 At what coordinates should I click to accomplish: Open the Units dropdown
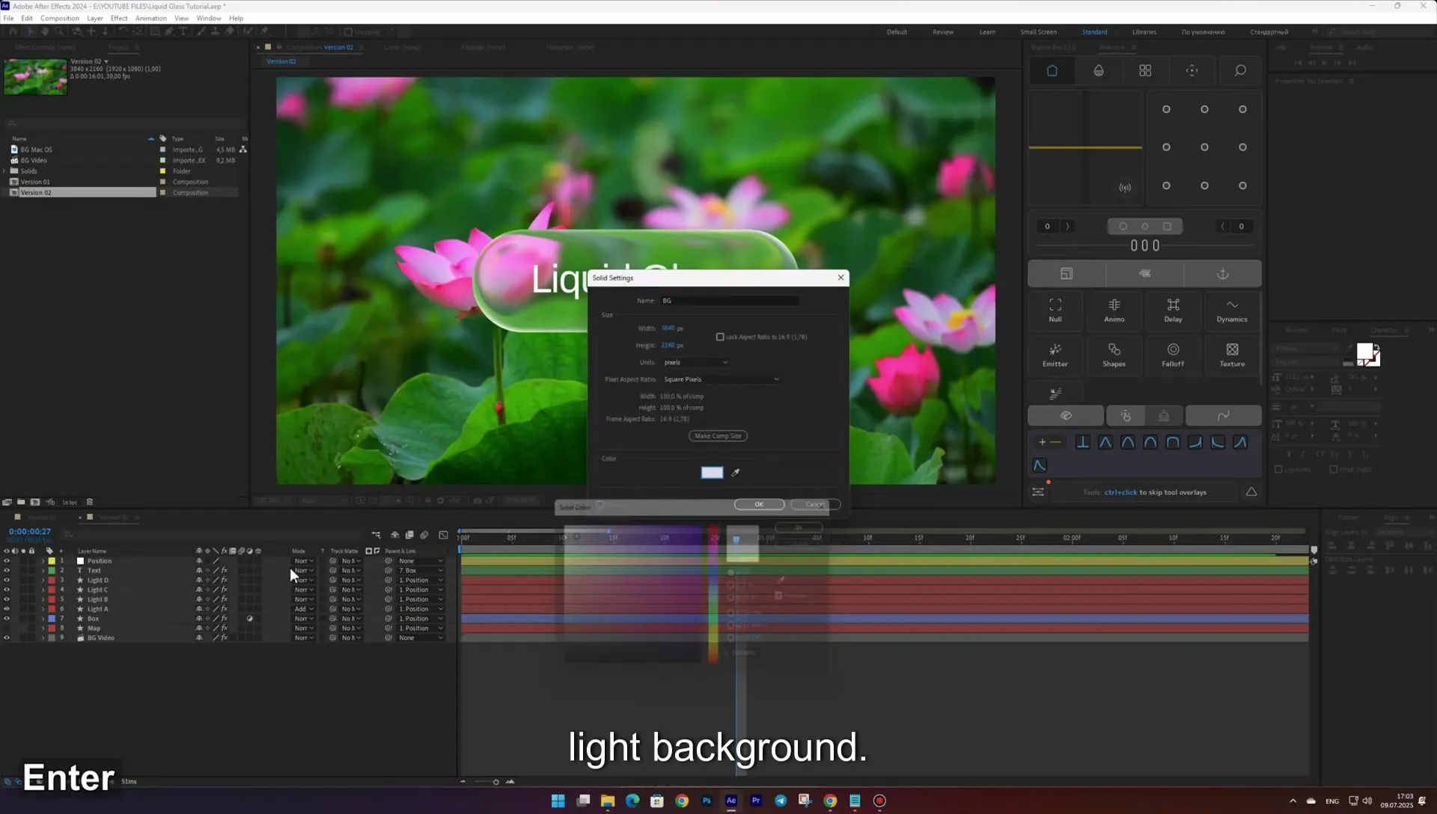click(x=695, y=362)
